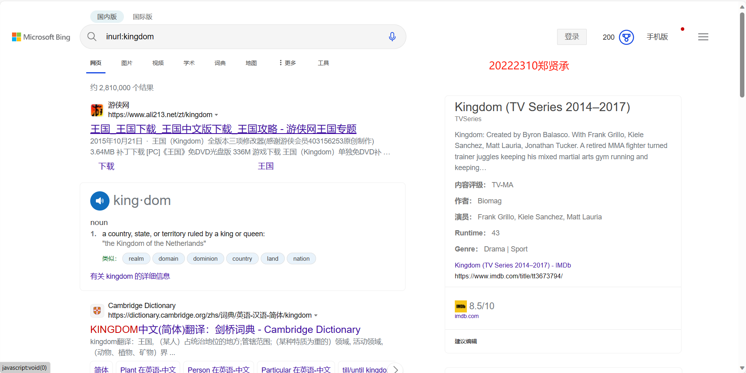Select the 图片 tab

(127, 63)
